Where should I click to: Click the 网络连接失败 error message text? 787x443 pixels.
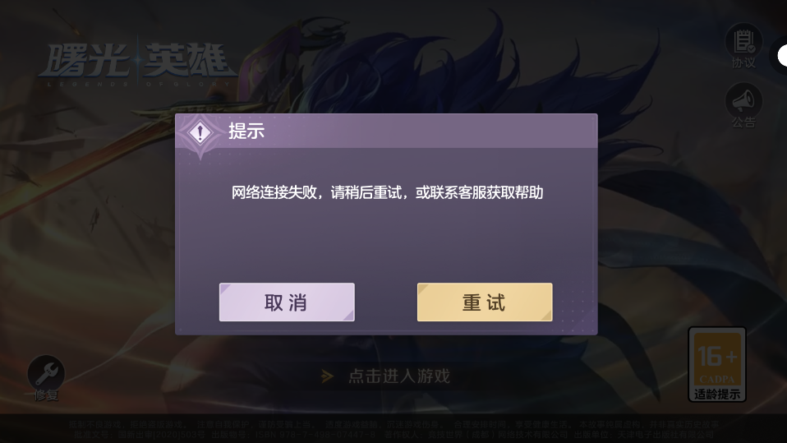[x=387, y=192]
